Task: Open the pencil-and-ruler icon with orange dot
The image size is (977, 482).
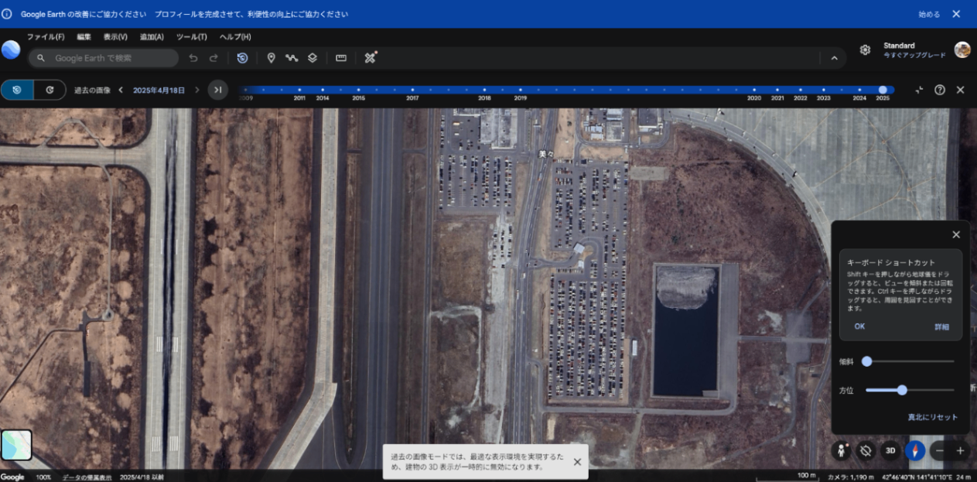Action: 371,57
